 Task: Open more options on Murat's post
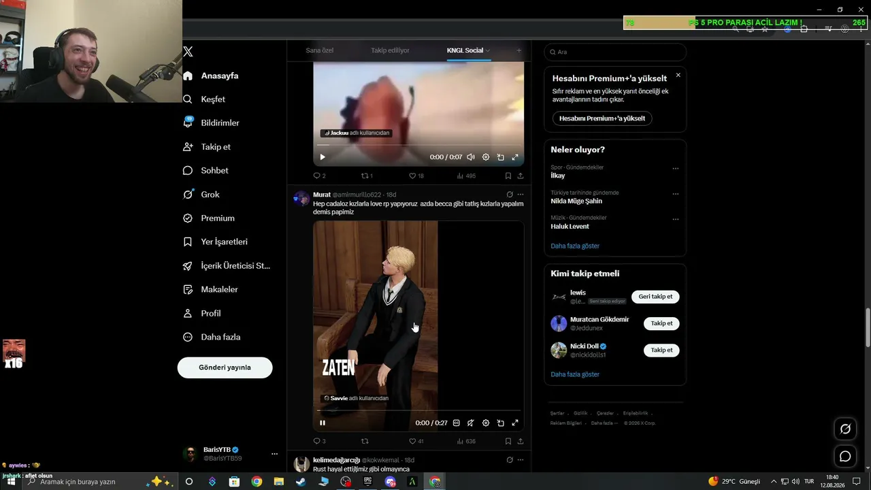pos(521,195)
